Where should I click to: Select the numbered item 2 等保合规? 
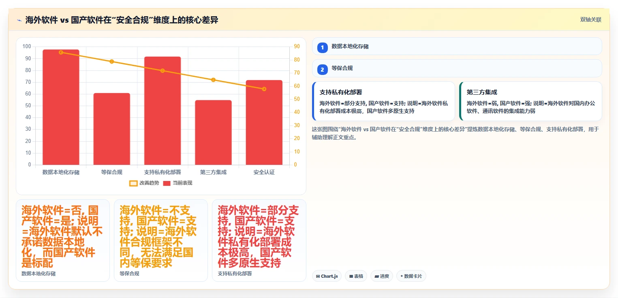(x=457, y=68)
